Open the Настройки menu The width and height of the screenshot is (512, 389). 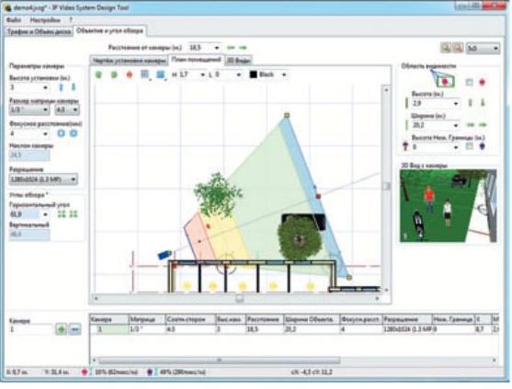(45, 20)
